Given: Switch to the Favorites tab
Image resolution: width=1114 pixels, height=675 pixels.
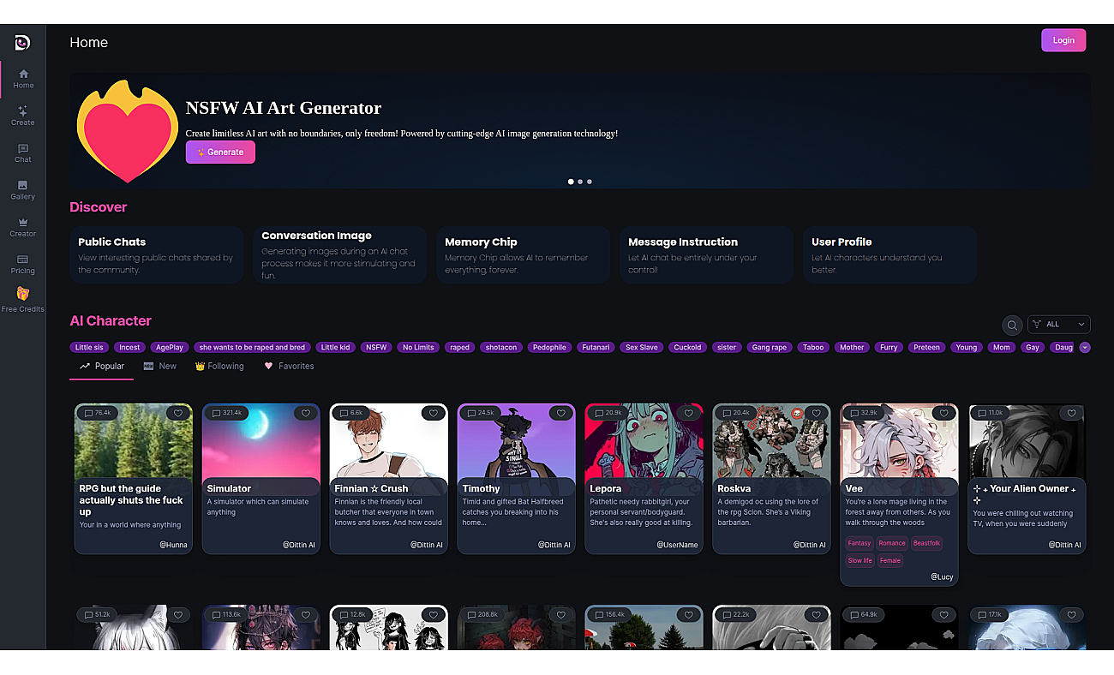Looking at the screenshot, I should click(289, 366).
